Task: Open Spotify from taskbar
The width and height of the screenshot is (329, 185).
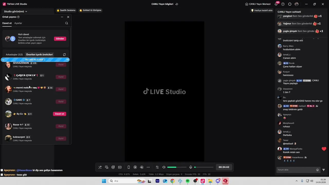Action: point(188,181)
